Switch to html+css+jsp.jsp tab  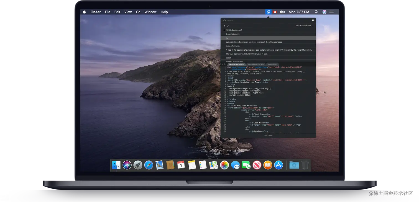tap(236, 64)
